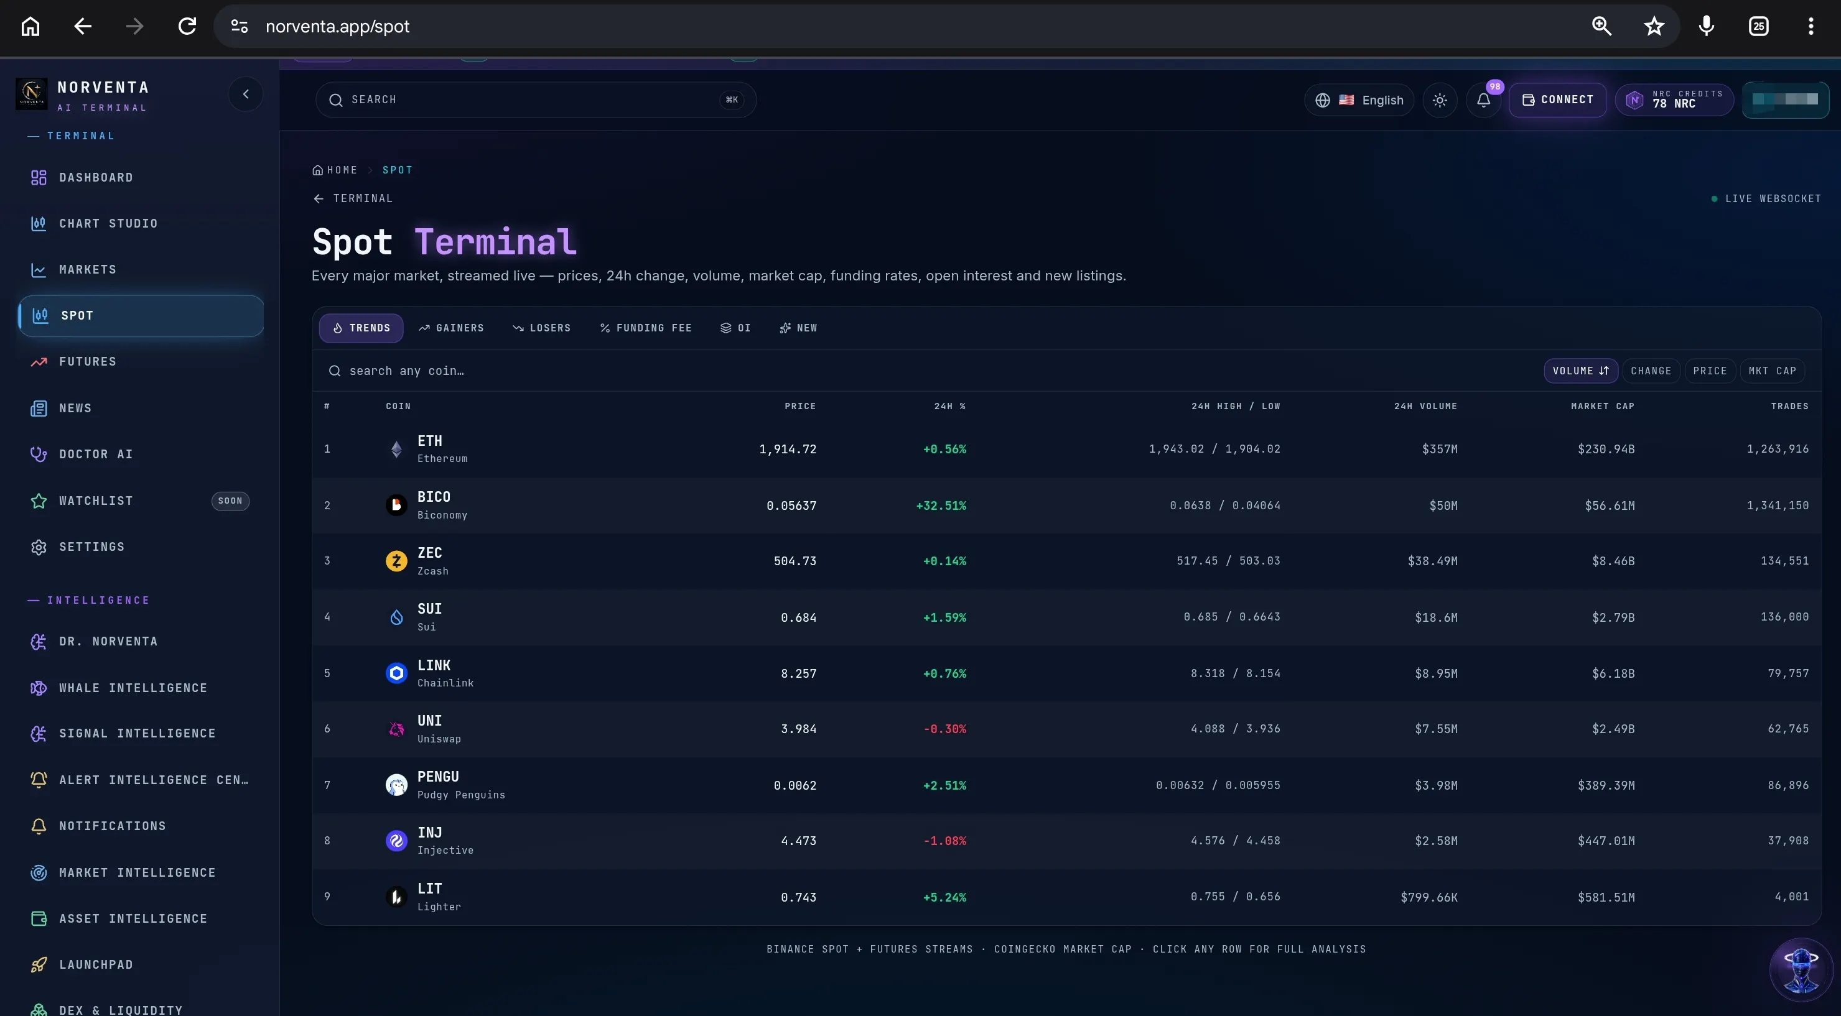Collapse the sidebar with the chevron button

coord(246,95)
